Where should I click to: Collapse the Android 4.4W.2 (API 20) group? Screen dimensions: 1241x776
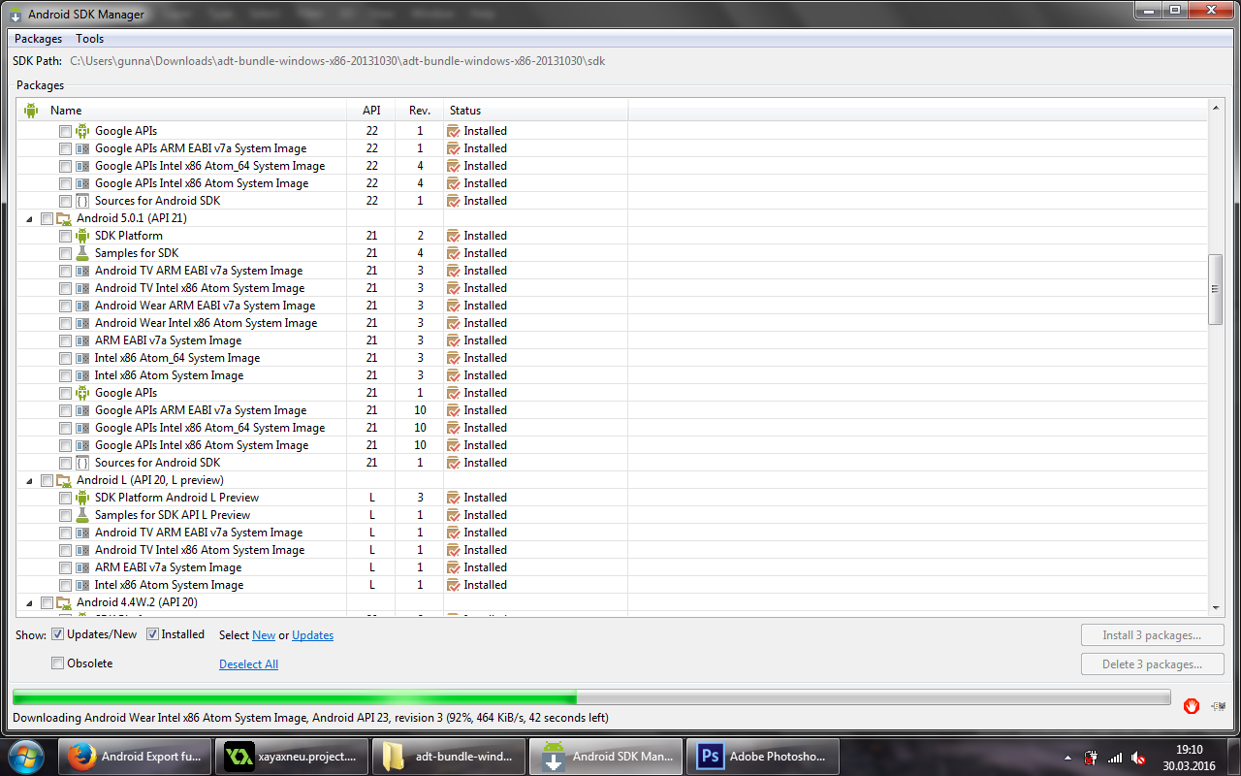[x=29, y=602]
